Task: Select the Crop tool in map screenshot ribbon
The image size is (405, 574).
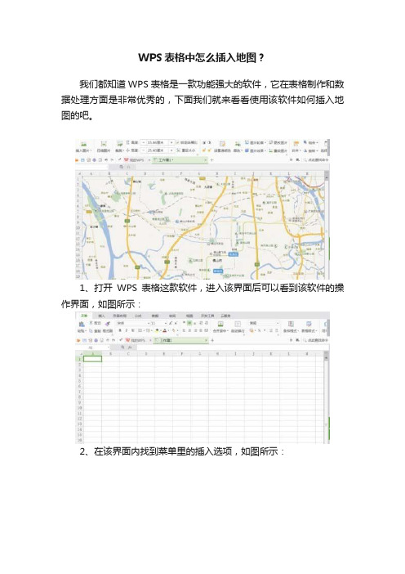Action: [119, 144]
